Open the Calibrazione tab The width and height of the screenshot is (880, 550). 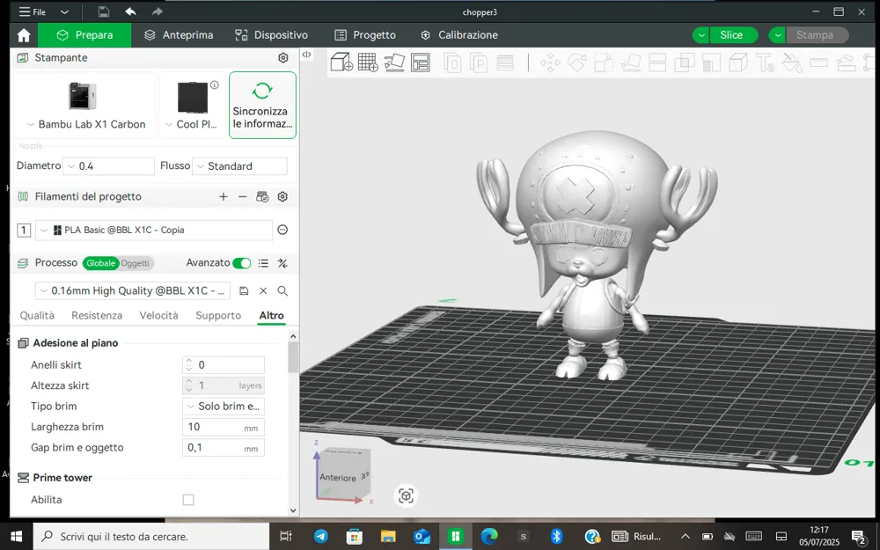click(459, 35)
